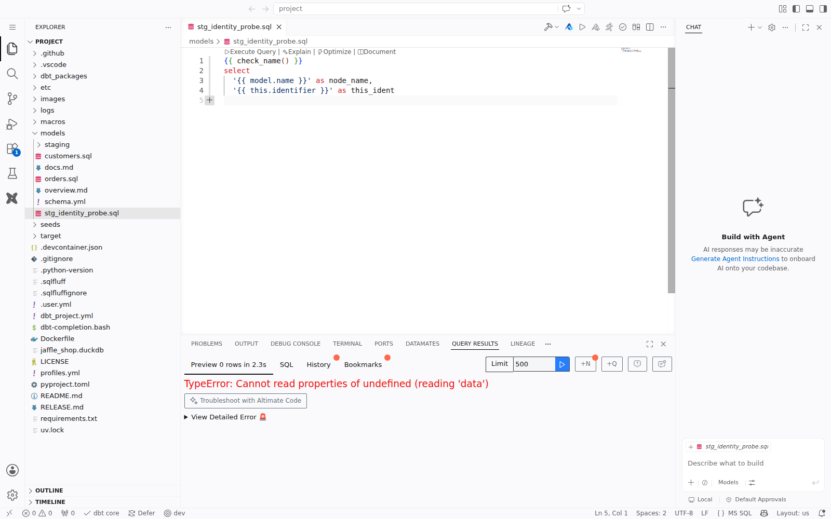Open the Extensions view with badge
Viewport: 831px width, 519px height.
(x=12, y=149)
